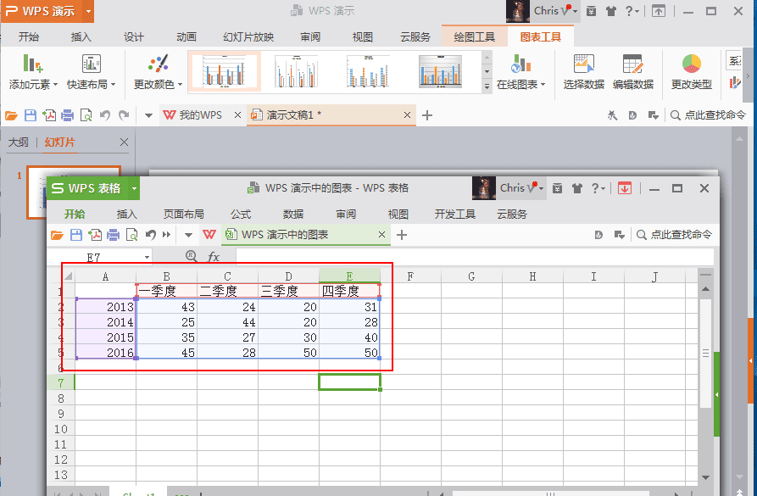Viewport: 757px width, 496px height.
Task: Click formula bar input field
Action: 475,256
